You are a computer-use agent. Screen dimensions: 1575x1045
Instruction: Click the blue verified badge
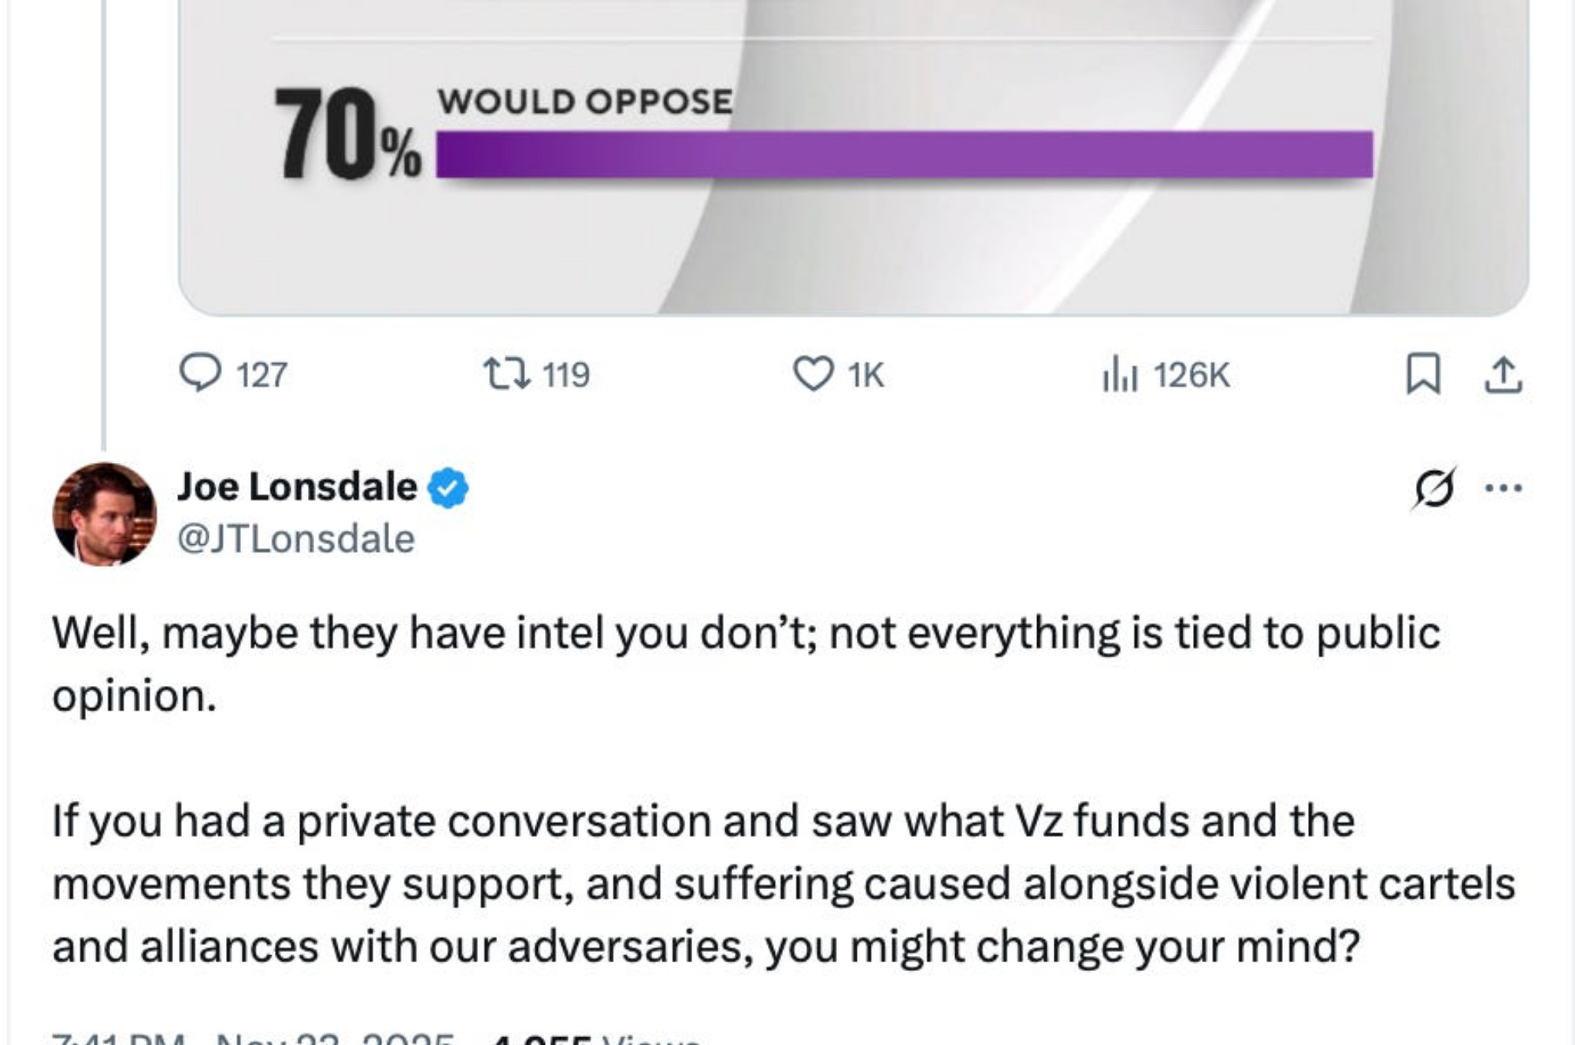click(x=448, y=488)
